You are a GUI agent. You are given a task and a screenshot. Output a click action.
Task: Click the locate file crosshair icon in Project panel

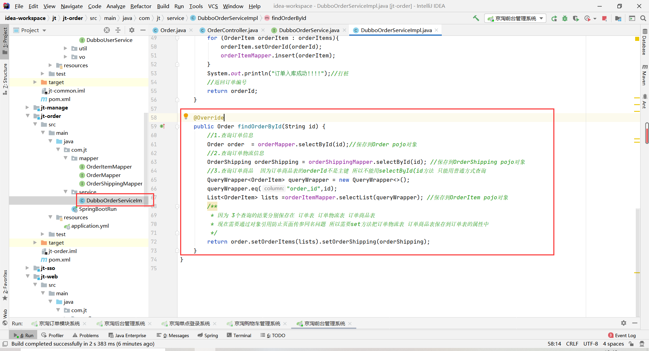pos(107,30)
